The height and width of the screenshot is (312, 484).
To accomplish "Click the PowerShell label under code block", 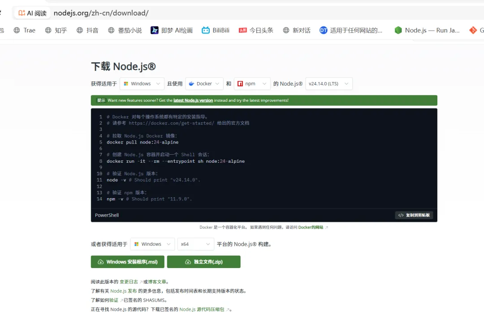I will (107, 215).
